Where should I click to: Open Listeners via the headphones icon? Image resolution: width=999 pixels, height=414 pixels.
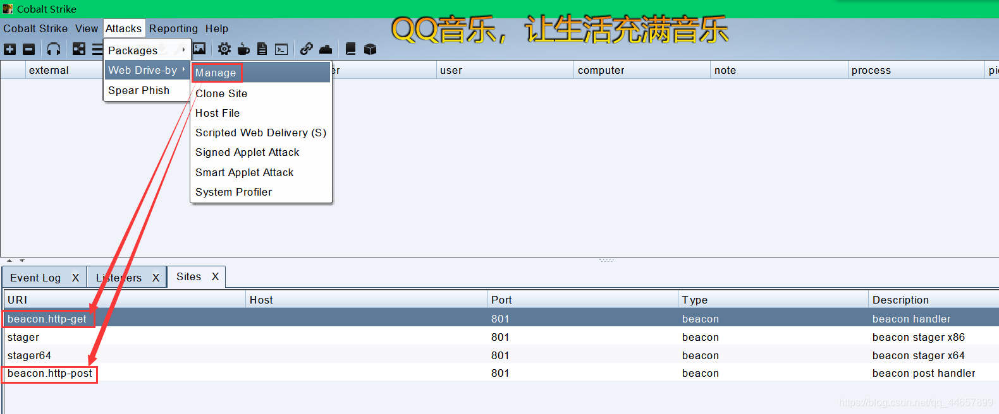(54, 49)
